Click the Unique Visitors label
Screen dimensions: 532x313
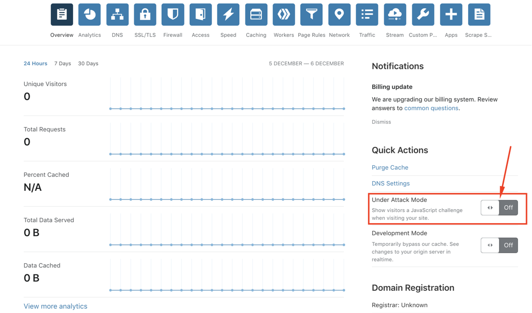(45, 84)
